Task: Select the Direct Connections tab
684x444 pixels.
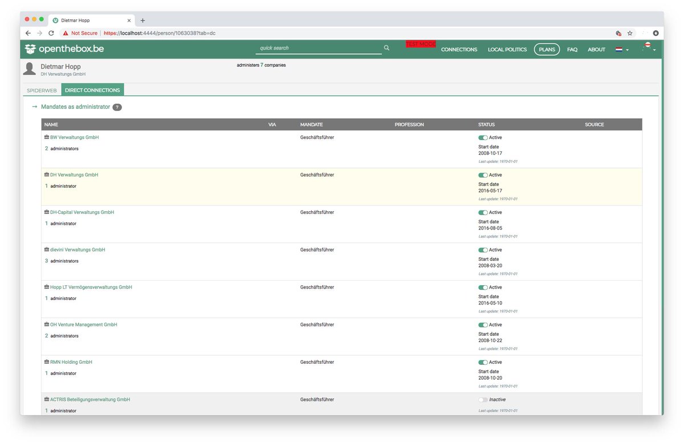Action: [92, 90]
